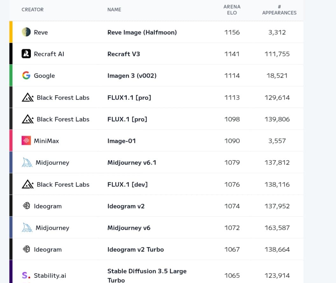Open the Reve Image (Halfmoon) model

coord(142,32)
